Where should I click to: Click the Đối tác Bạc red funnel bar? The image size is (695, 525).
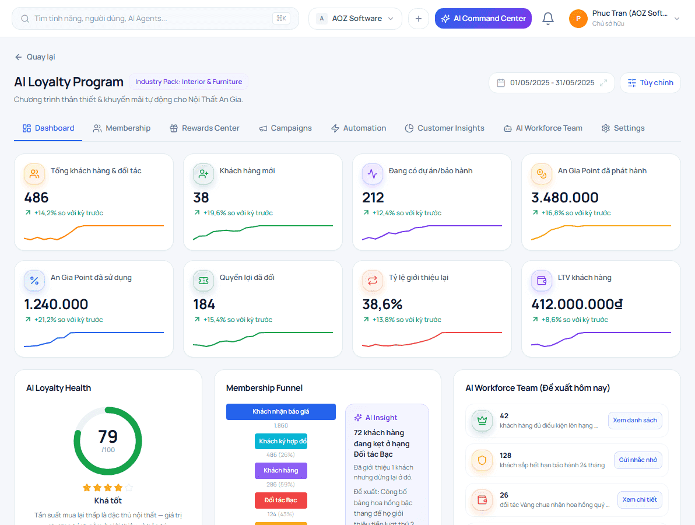tap(281, 500)
